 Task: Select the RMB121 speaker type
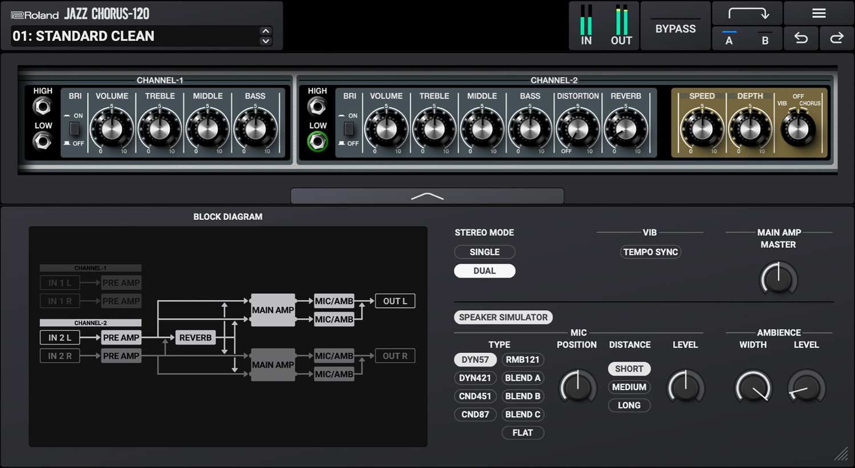click(x=522, y=359)
